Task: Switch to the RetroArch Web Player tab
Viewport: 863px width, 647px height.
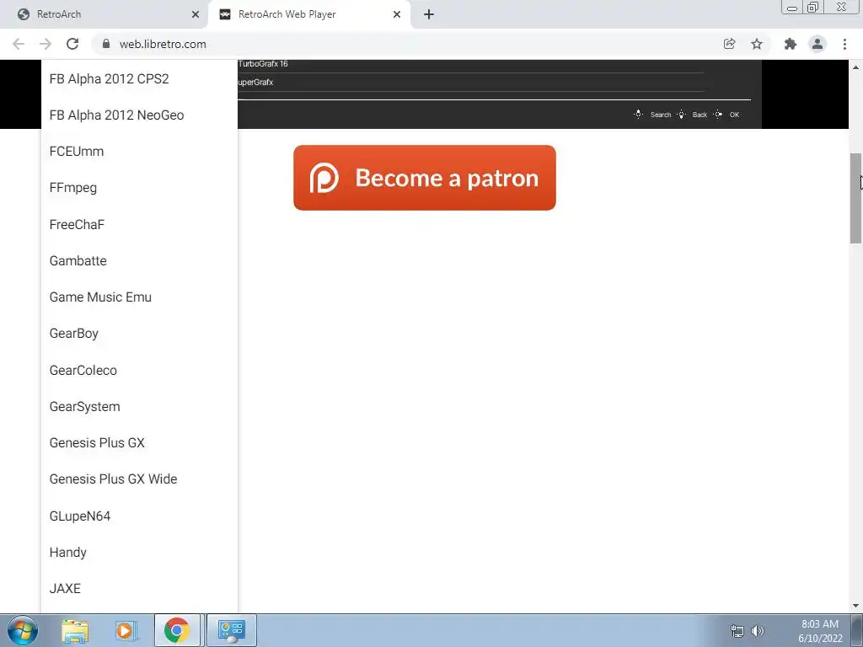Action: tap(308, 14)
